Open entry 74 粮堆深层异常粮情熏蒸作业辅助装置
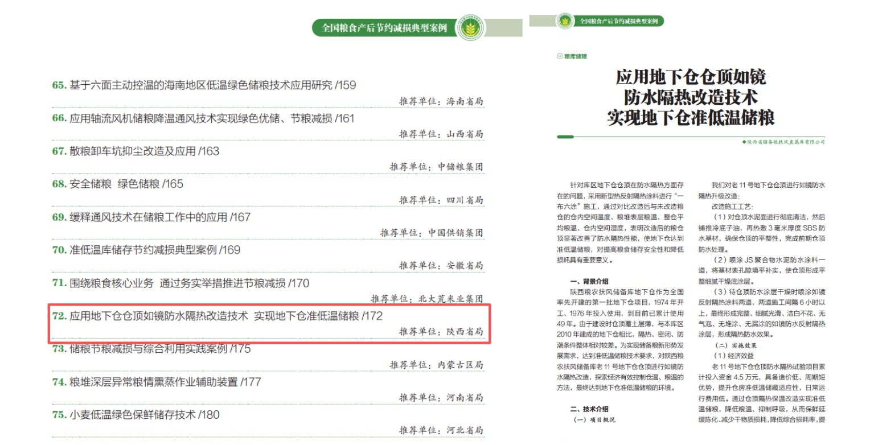 [156, 382]
